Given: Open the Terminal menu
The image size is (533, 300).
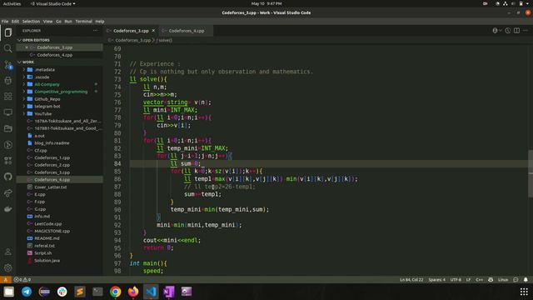Looking at the screenshot, I should 83,22.
